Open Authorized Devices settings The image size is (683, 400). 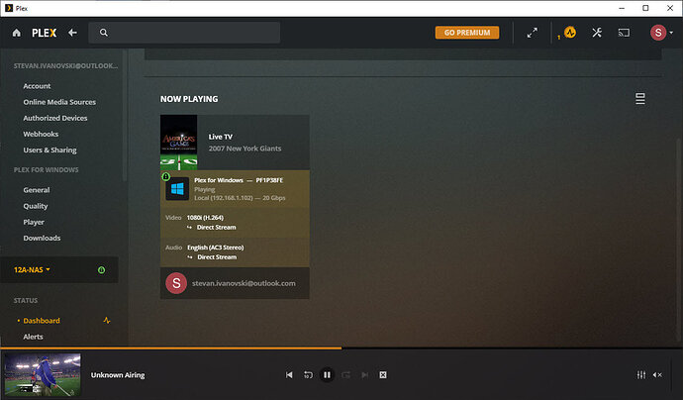point(55,118)
